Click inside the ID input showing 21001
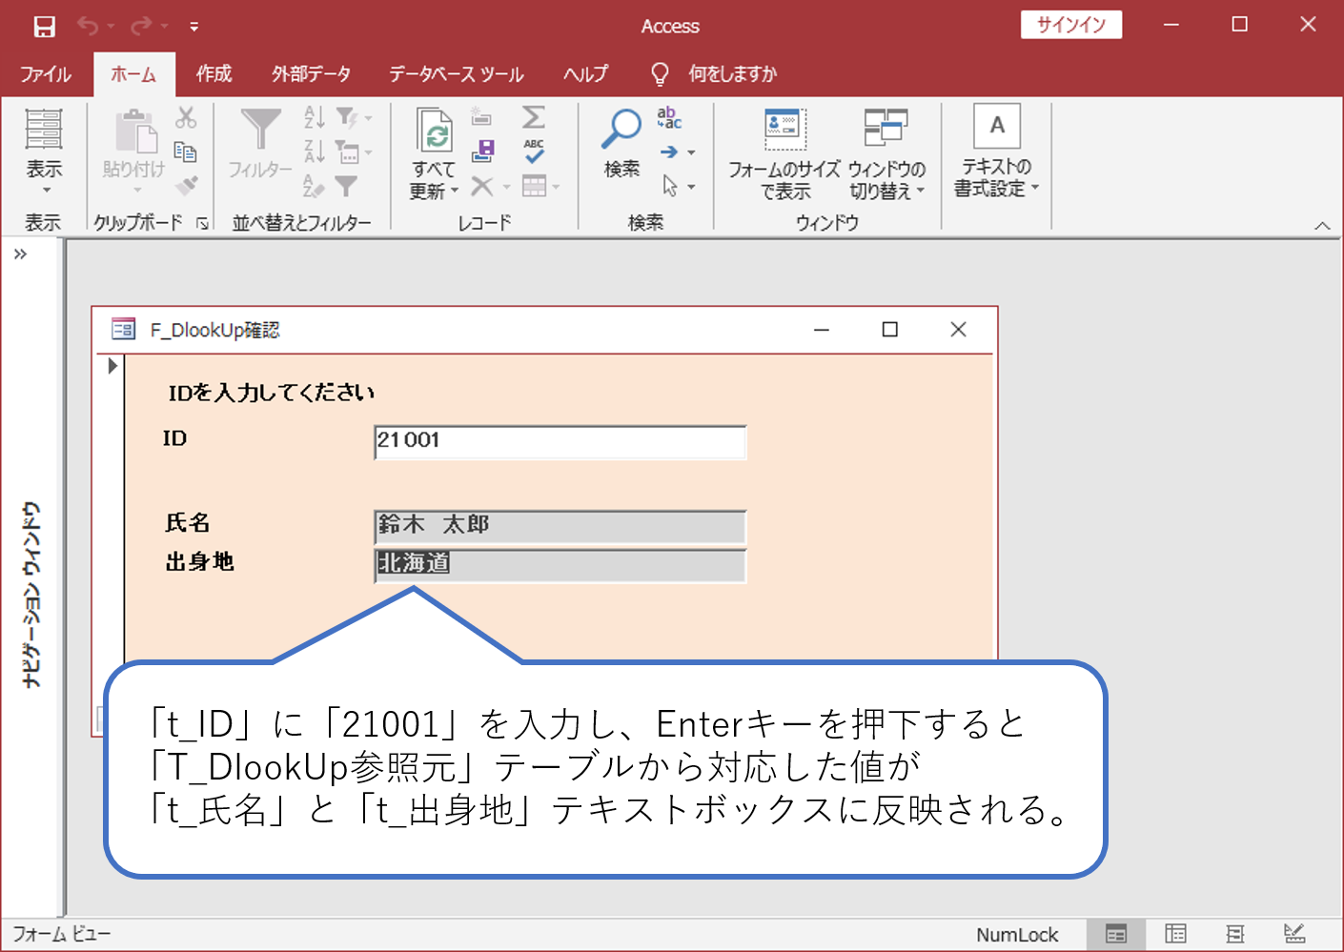This screenshot has height=952, width=1344. 560,441
